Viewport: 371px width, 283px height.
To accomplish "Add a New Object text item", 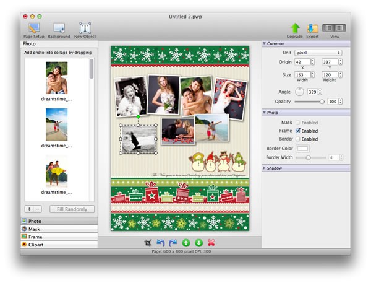I will click(x=85, y=28).
